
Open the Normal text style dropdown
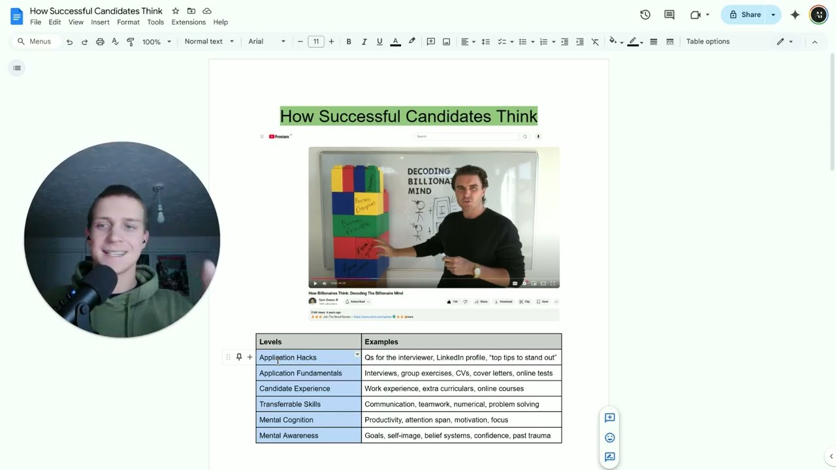(x=209, y=42)
